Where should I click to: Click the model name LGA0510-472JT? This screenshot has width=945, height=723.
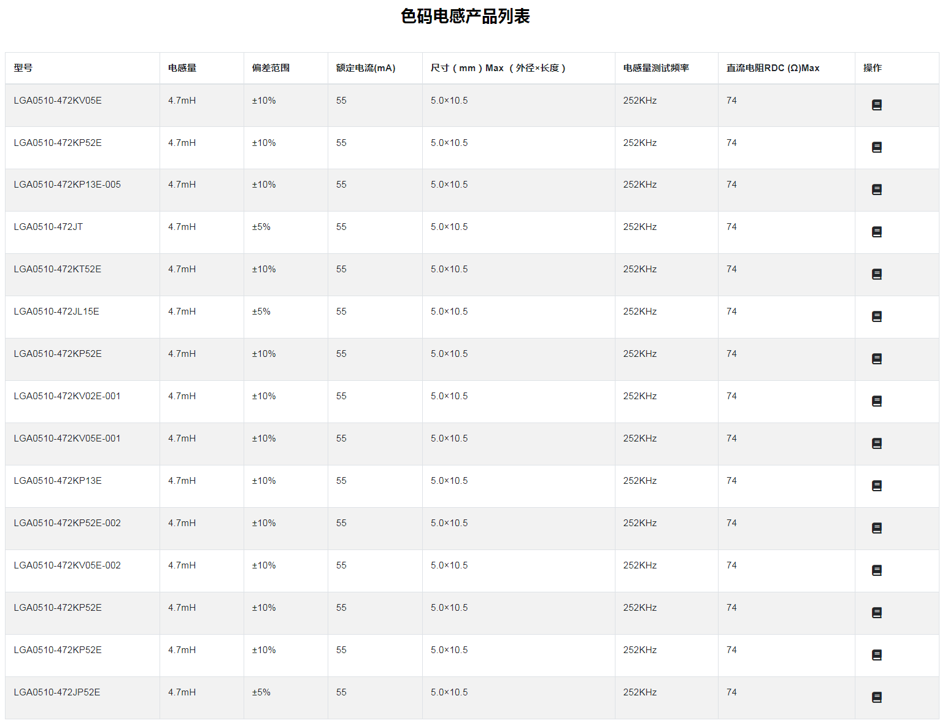[48, 227]
